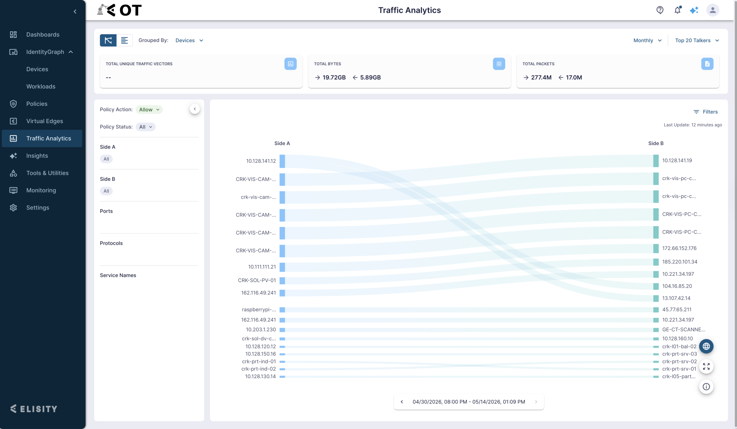Expand chart to fullscreen view
The height and width of the screenshot is (429, 737).
pos(706,366)
